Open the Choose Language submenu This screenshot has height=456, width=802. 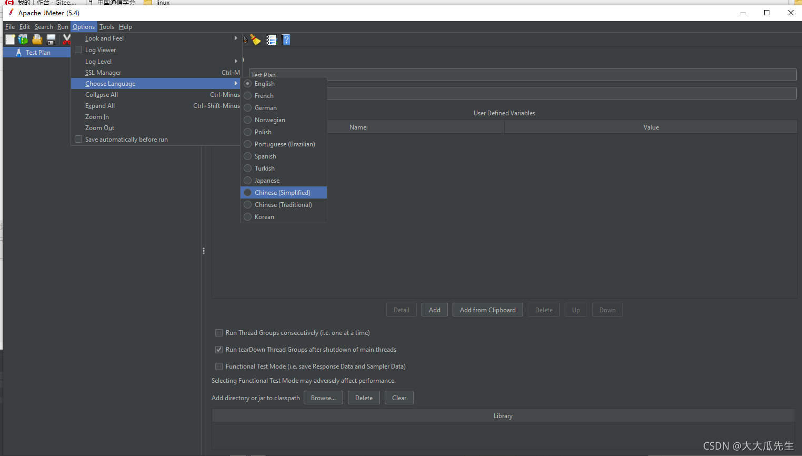pyautogui.click(x=156, y=84)
